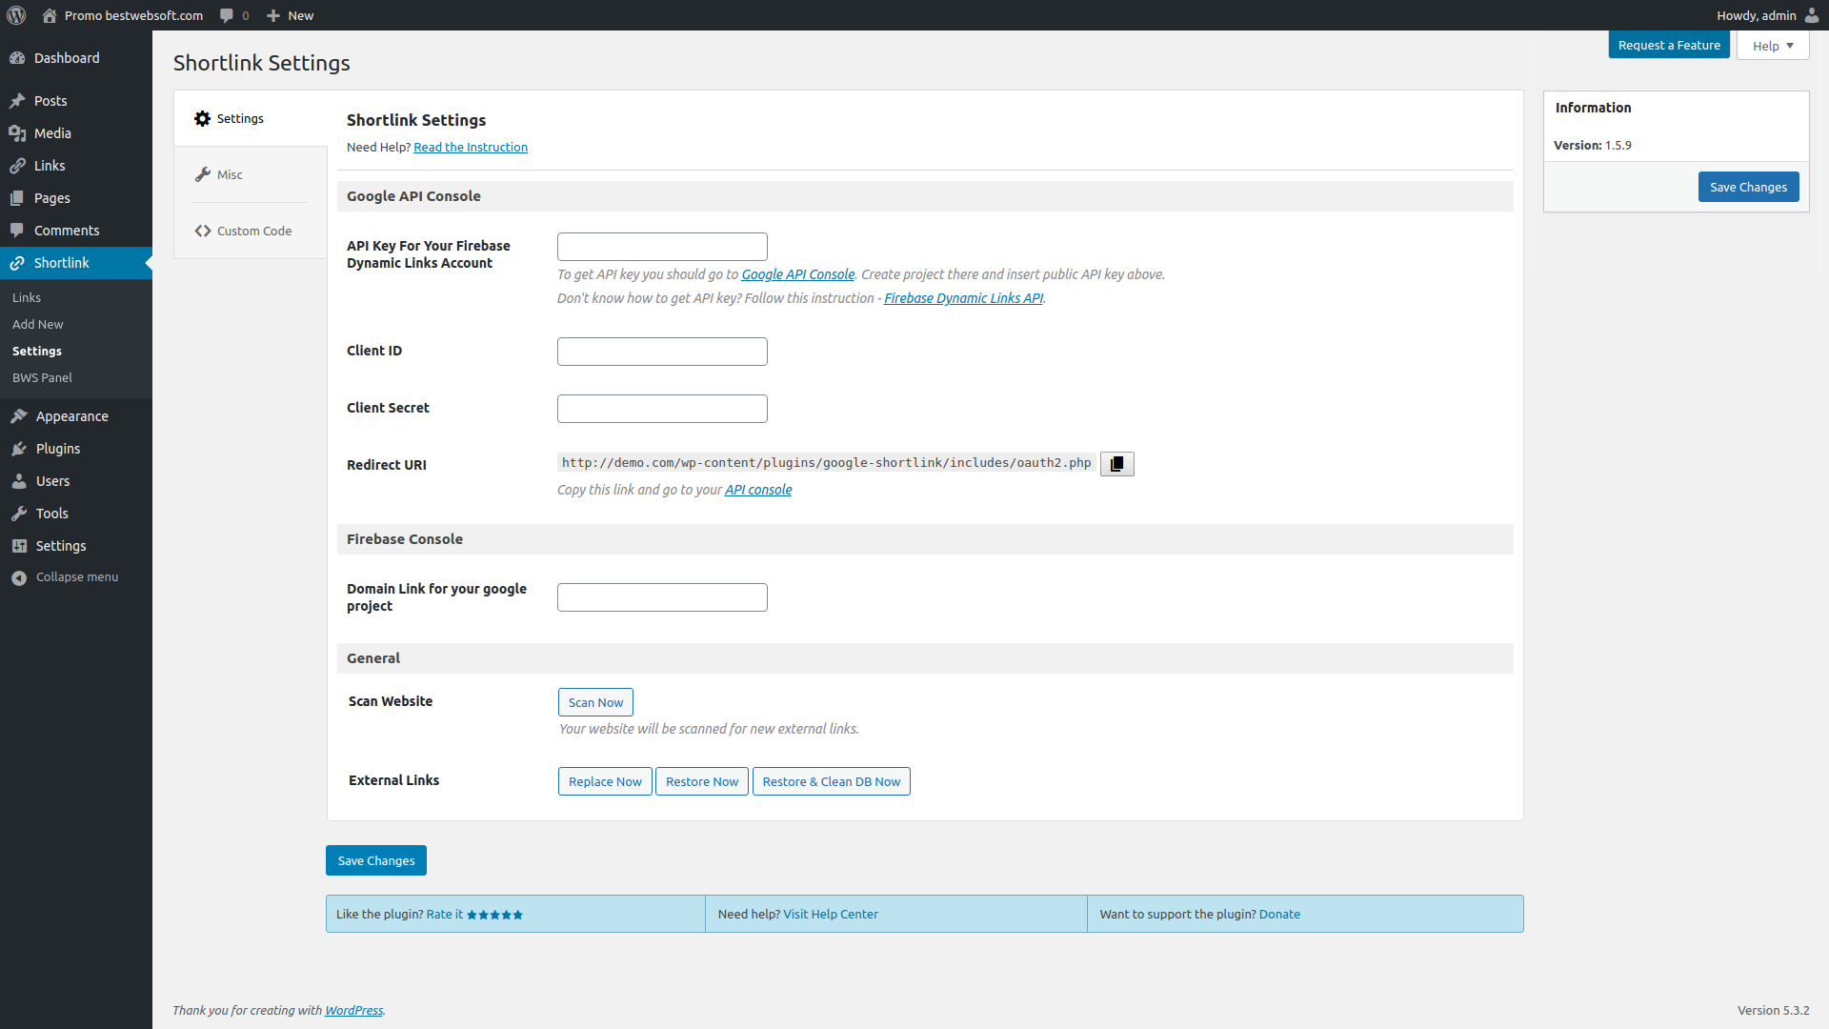Open the Read the Instruction link

[471, 147]
